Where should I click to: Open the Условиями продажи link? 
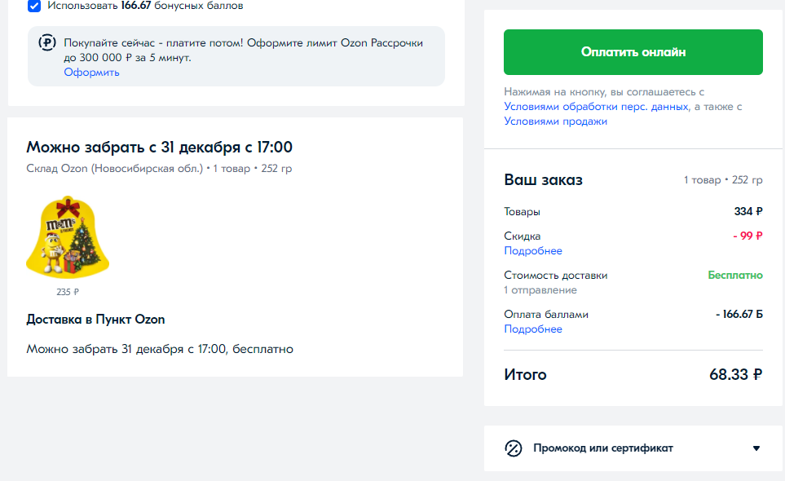pyautogui.click(x=555, y=121)
